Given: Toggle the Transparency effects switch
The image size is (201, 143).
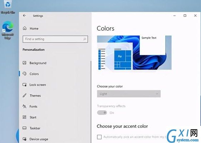Looking at the screenshot, I should click(102, 113).
